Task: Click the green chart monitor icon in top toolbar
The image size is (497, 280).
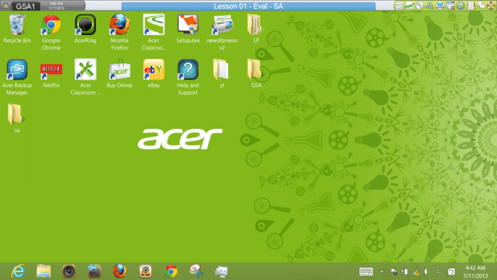Action: pos(410,6)
